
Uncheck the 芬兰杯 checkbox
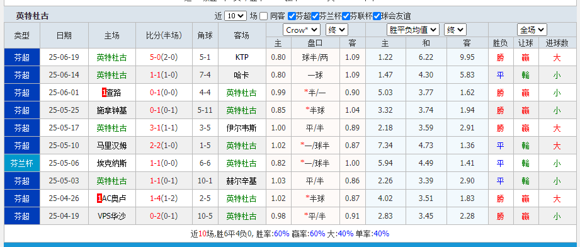click(315, 16)
